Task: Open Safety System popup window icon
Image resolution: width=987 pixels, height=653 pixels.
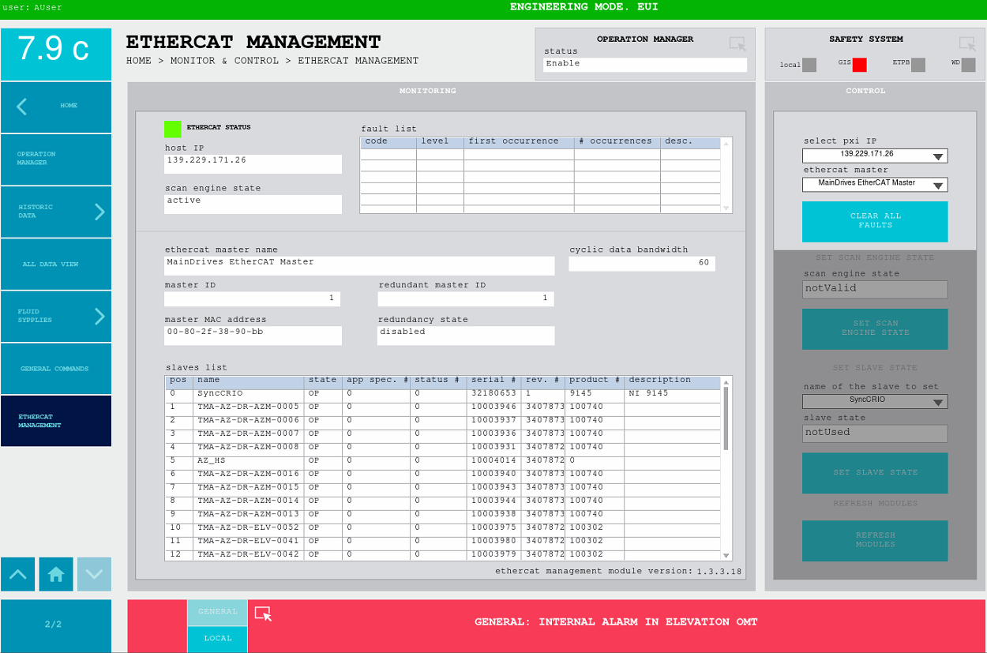Action: click(967, 44)
